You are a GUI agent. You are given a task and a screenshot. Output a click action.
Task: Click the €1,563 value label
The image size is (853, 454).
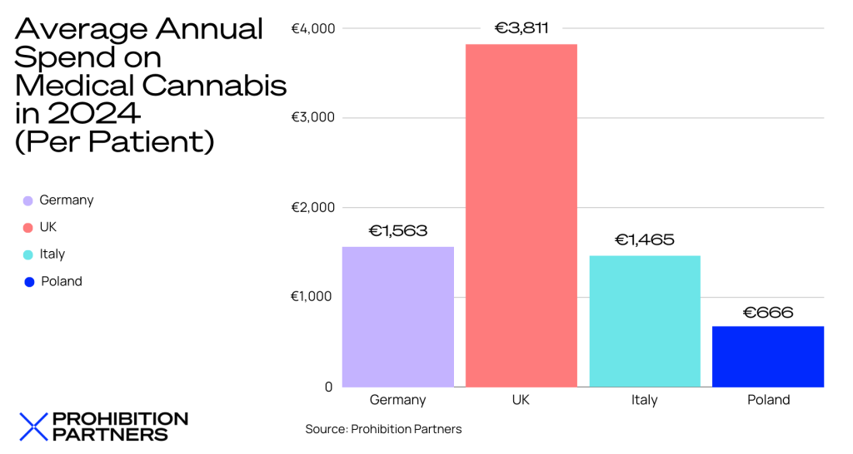tap(398, 231)
